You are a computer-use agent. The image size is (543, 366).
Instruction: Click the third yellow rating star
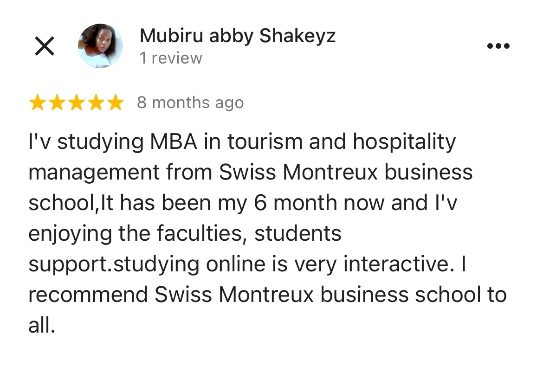tap(77, 103)
